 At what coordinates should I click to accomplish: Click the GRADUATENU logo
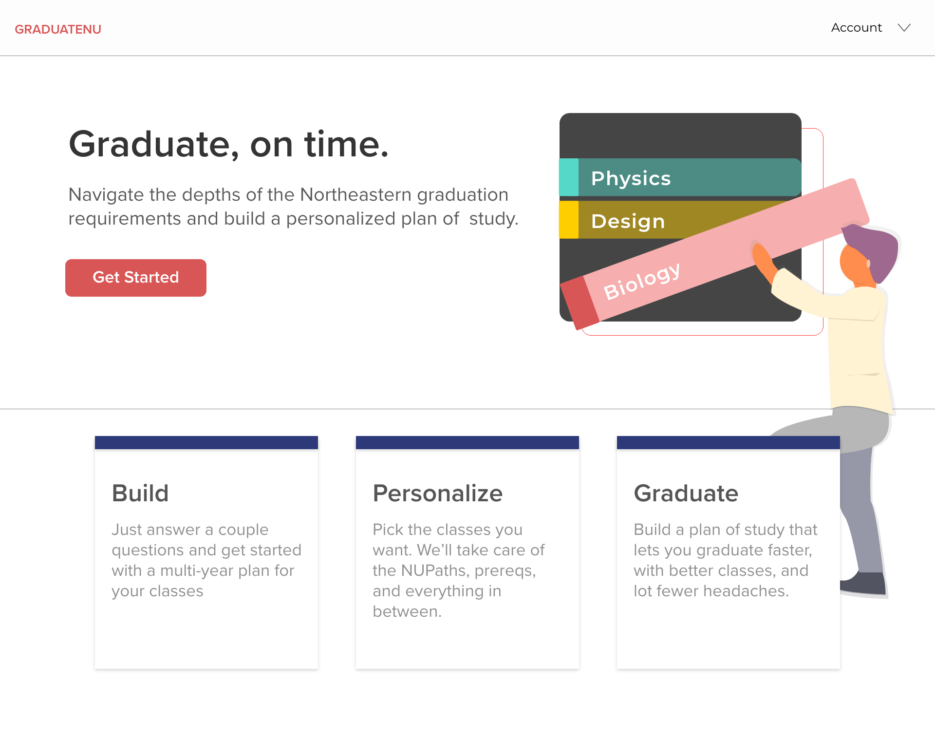pos(58,29)
